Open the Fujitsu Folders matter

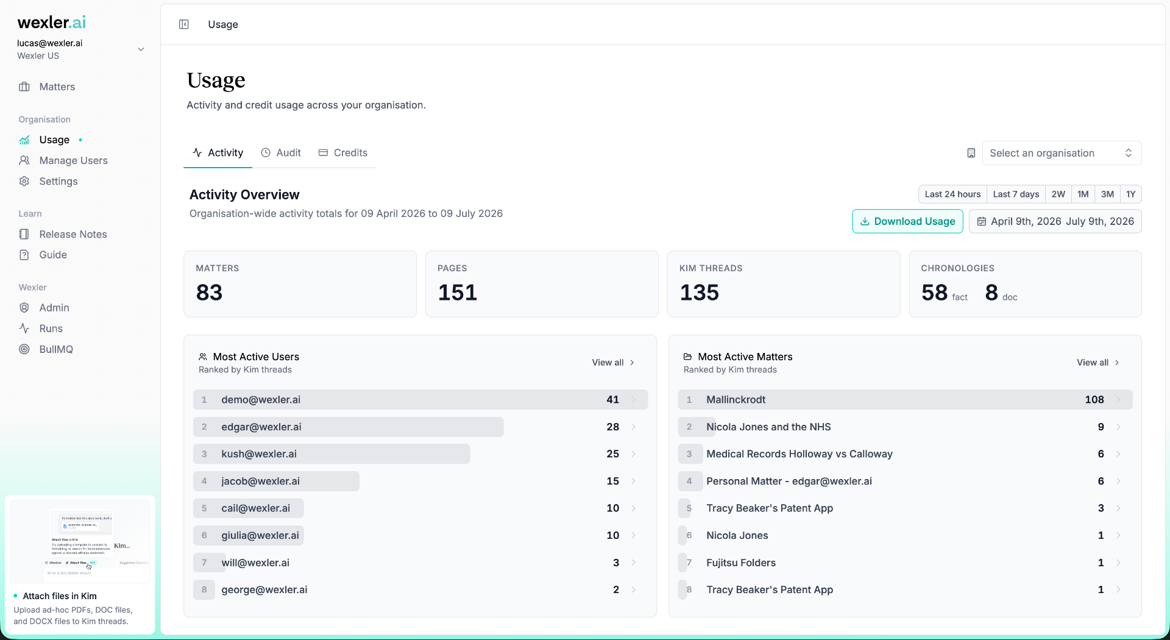click(x=905, y=563)
